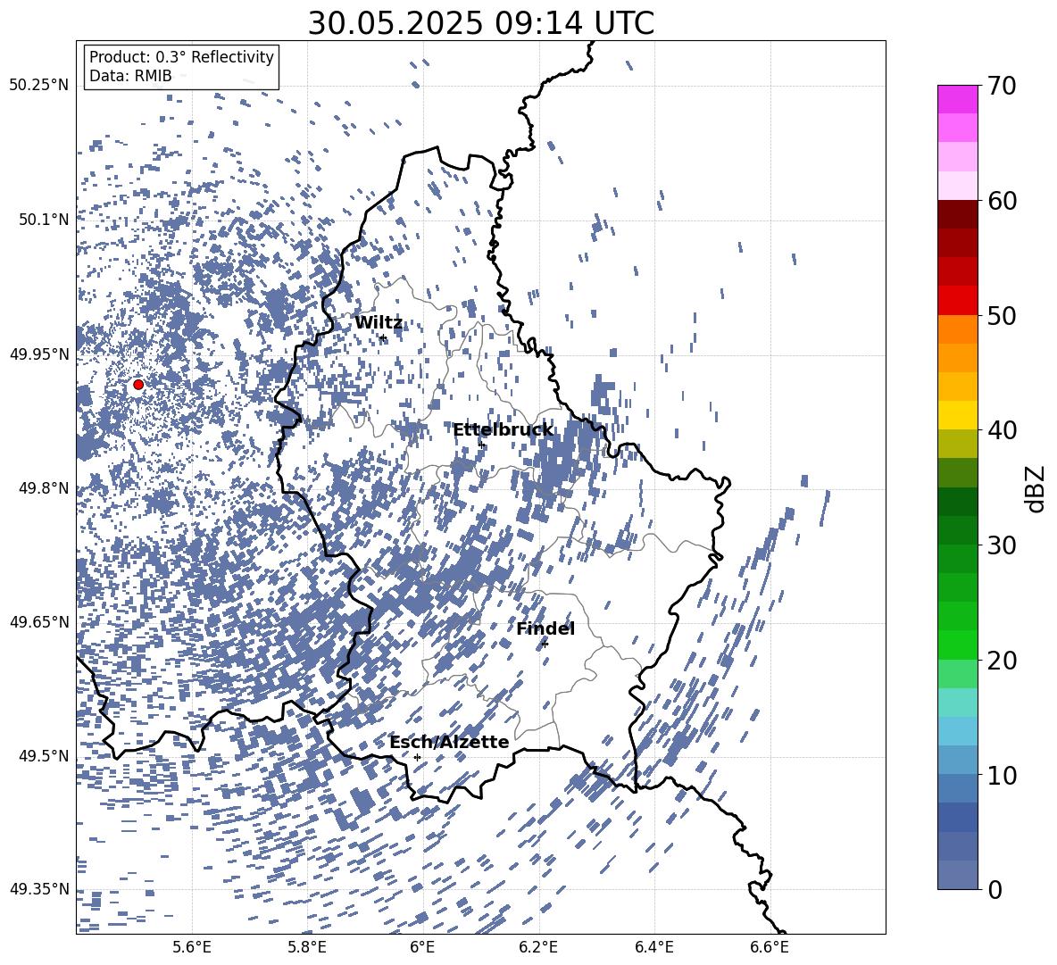Click the title '30.05.2025 09:14 UTC'
The image size is (1057, 965).
tap(480, 23)
